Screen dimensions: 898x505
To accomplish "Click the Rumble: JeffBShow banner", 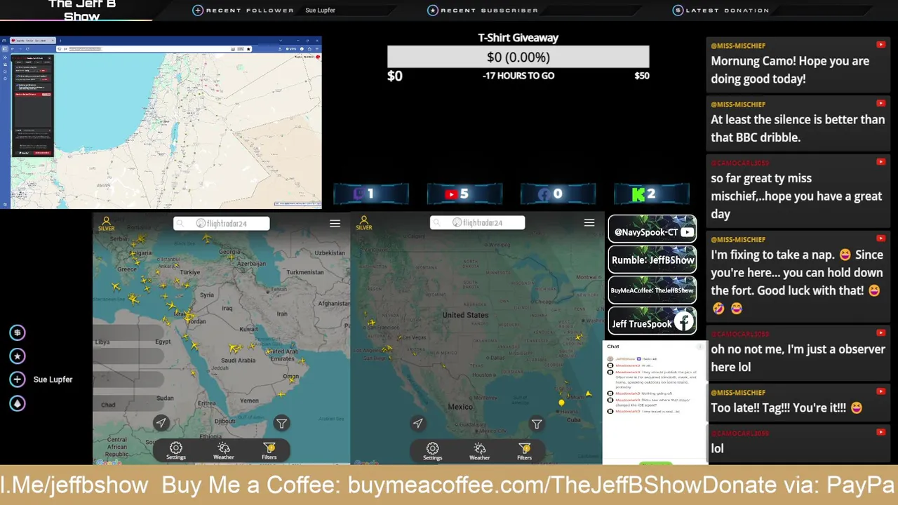I will pos(652,260).
